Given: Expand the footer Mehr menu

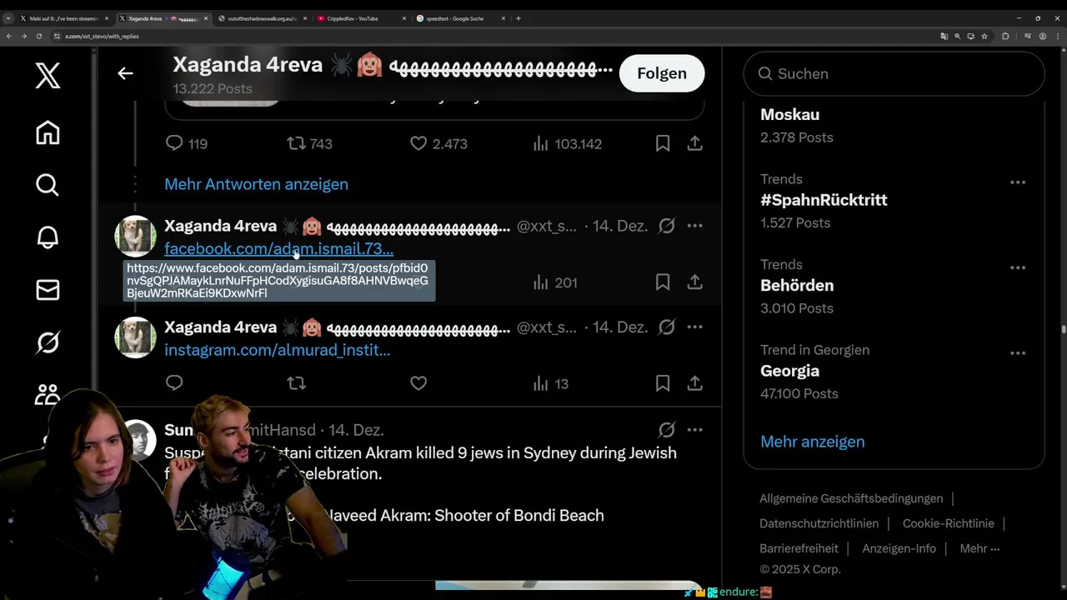Looking at the screenshot, I should click(x=979, y=548).
